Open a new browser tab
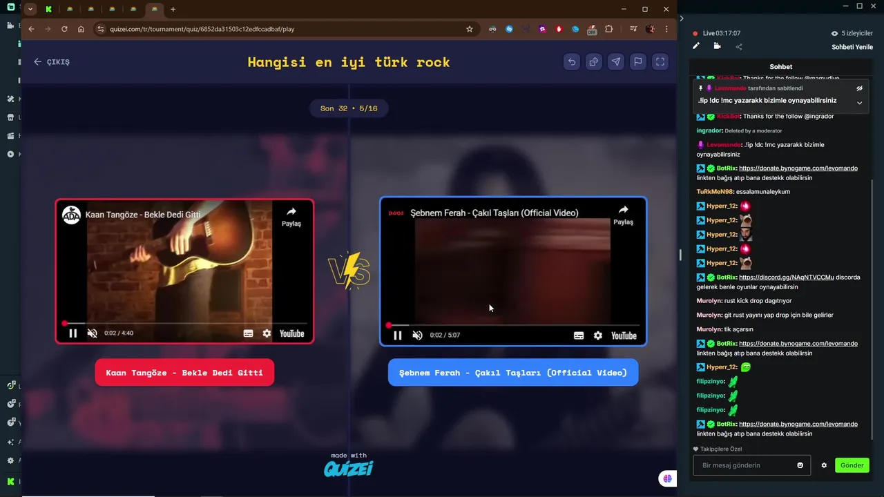Image resolution: width=884 pixels, height=497 pixels. click(173, 9)
